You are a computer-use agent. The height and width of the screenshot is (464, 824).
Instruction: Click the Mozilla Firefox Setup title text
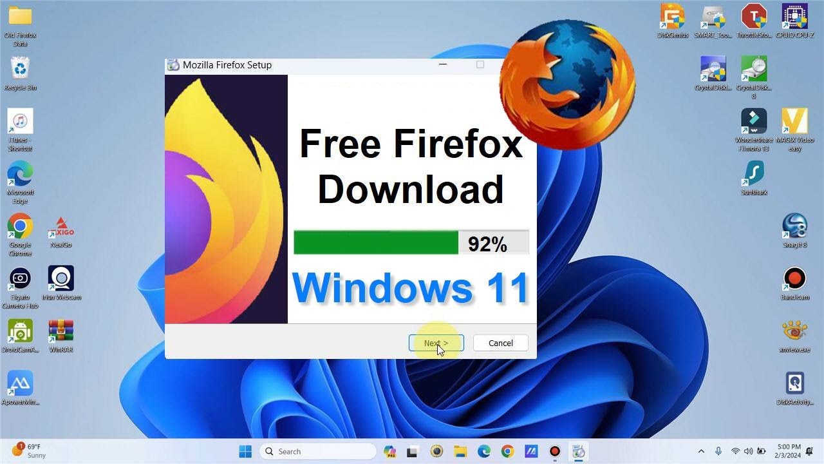227,65
